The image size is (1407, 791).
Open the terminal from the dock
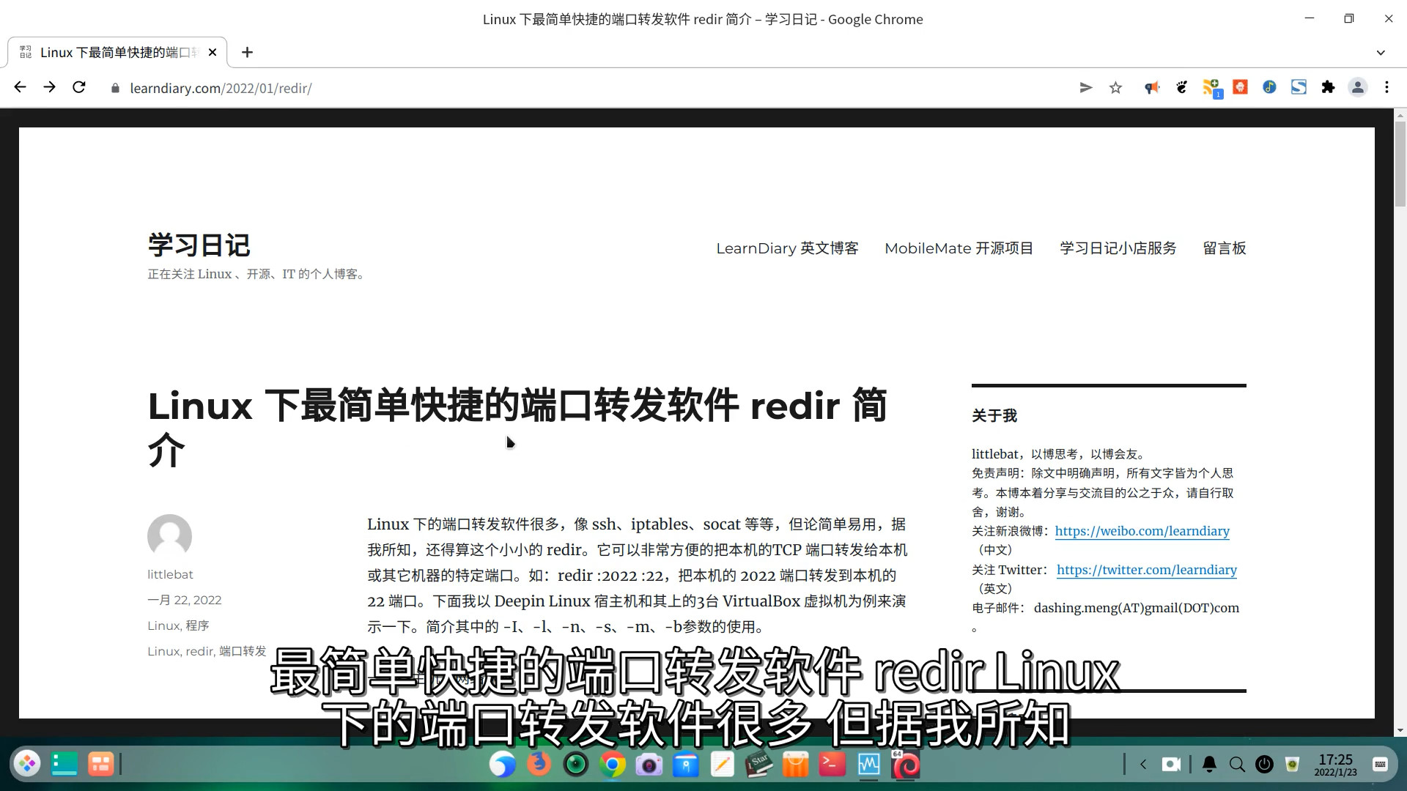[832, 765]
